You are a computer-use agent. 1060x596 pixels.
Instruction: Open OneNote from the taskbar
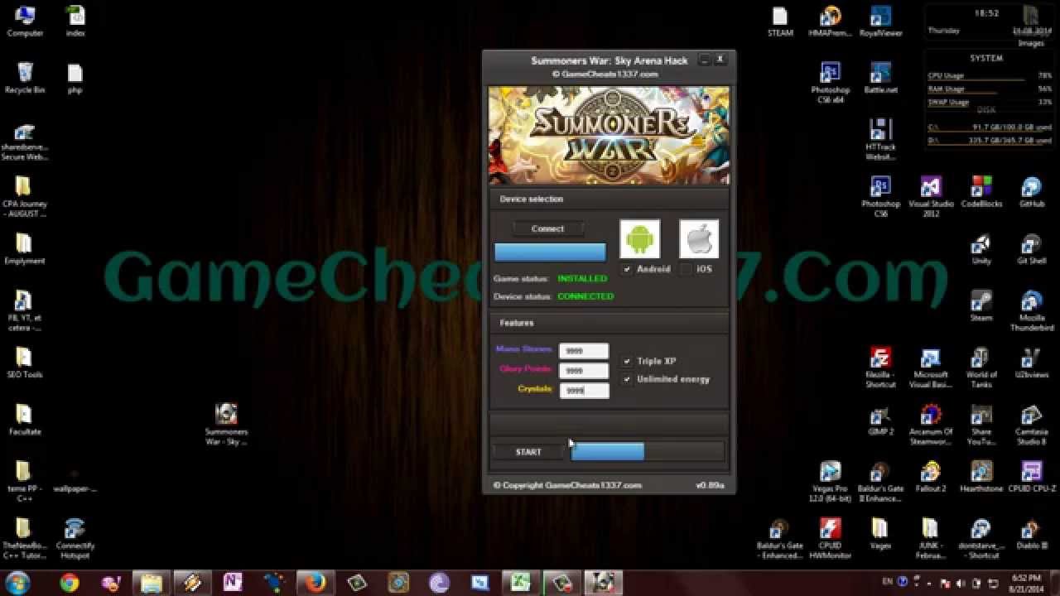tap(233, 583)
